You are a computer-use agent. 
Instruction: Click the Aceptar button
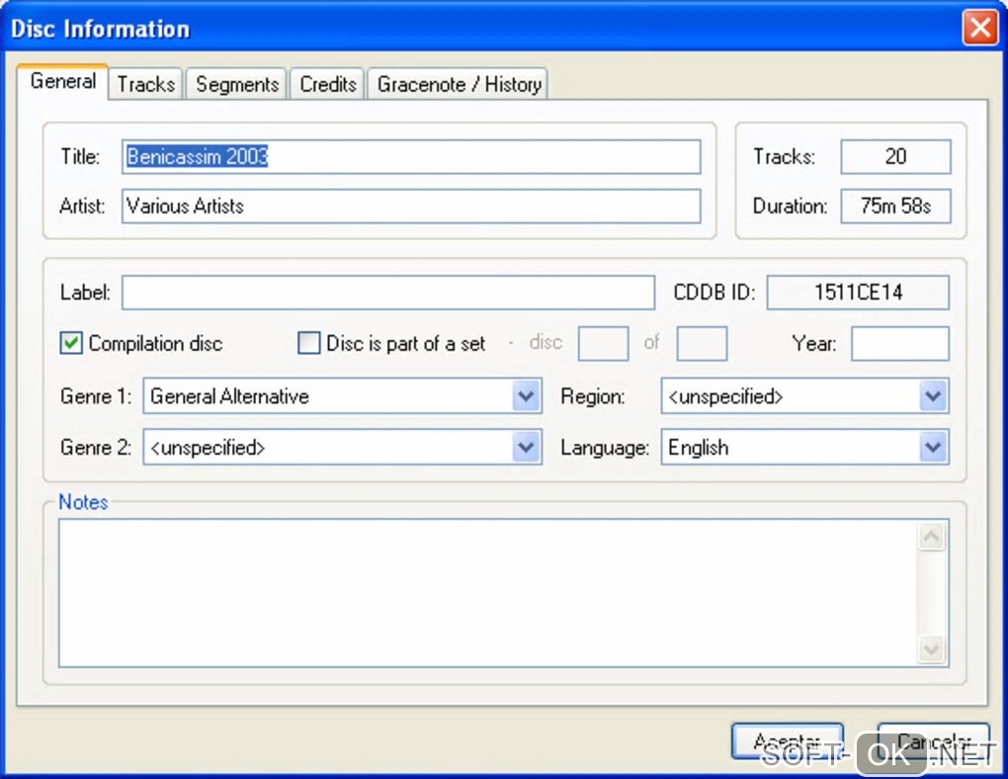tap(787, 741)
